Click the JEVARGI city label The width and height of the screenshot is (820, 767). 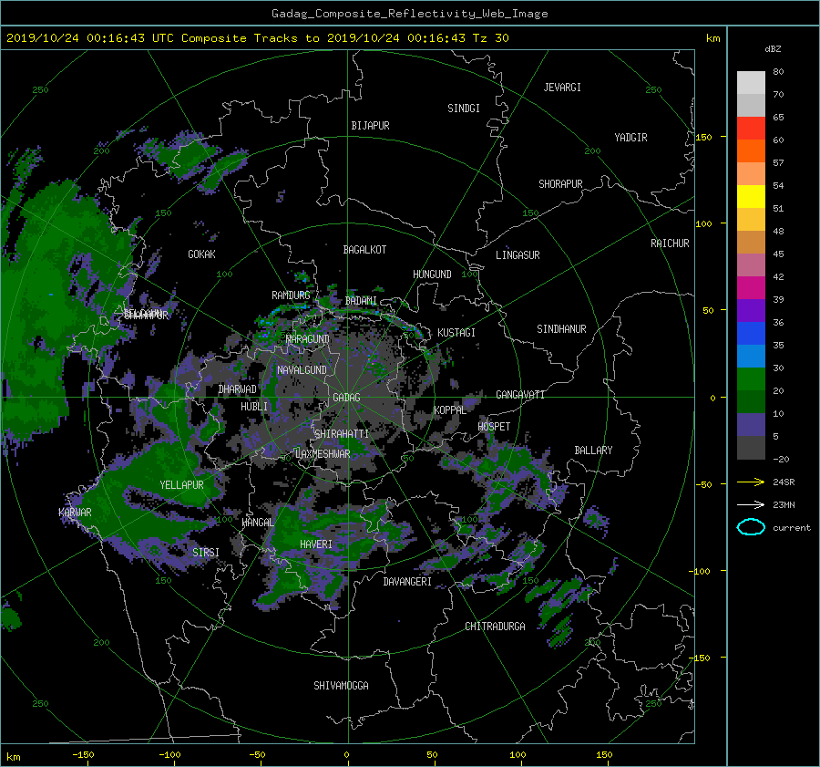[562, 88]
